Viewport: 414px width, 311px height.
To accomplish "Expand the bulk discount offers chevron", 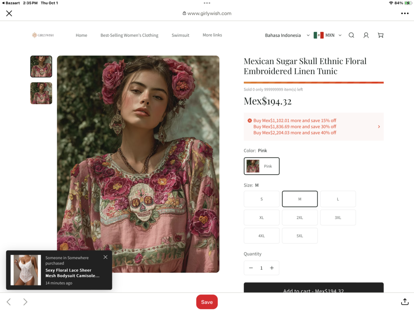I will 379,127.
